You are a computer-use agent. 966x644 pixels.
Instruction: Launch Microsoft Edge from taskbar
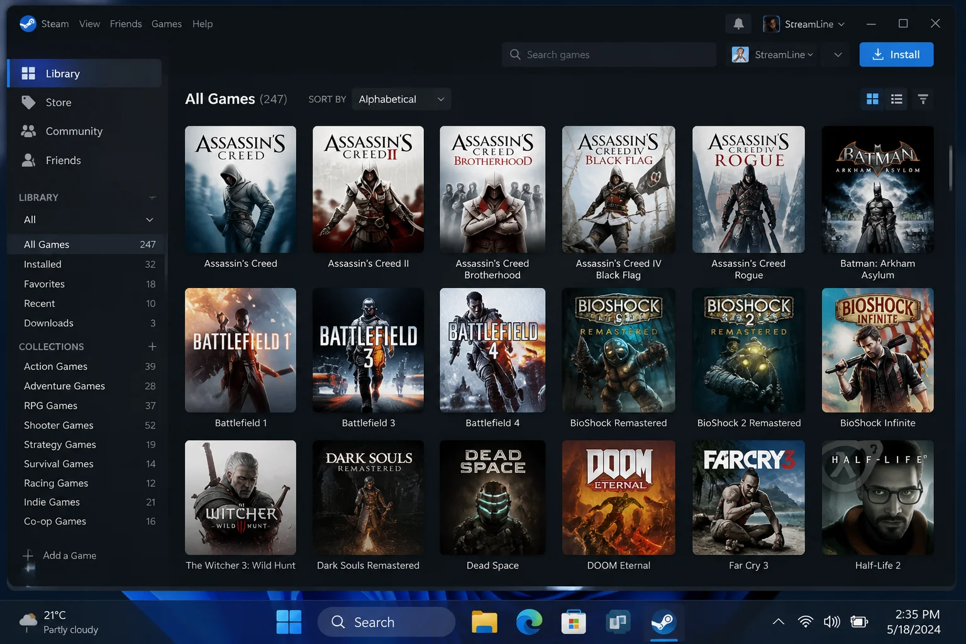[529, 622]
